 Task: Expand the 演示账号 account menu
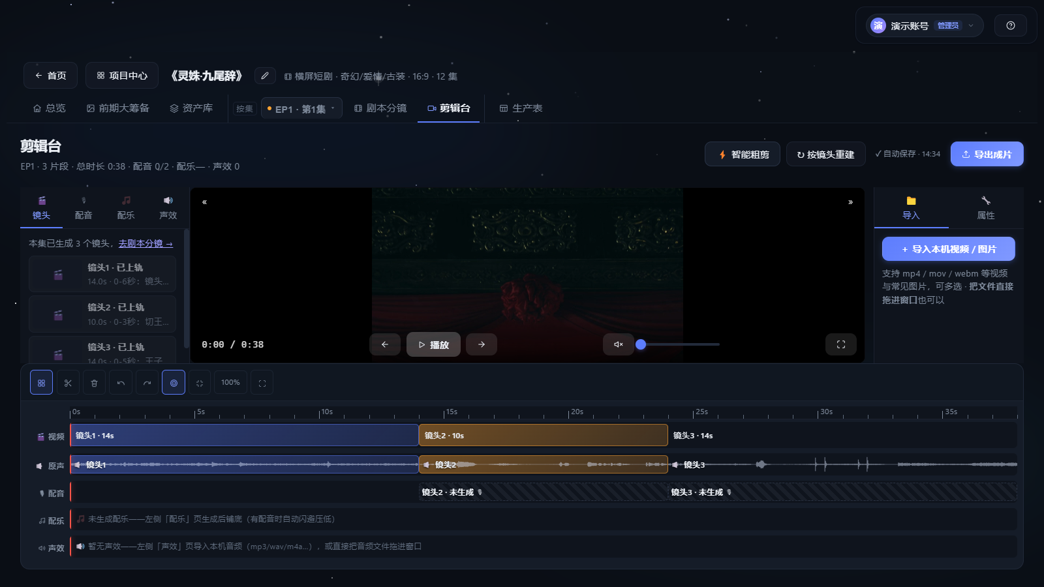coord(925,25)
